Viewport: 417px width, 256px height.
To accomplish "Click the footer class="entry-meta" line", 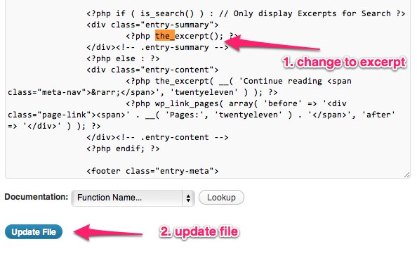I will pos(152,171).
